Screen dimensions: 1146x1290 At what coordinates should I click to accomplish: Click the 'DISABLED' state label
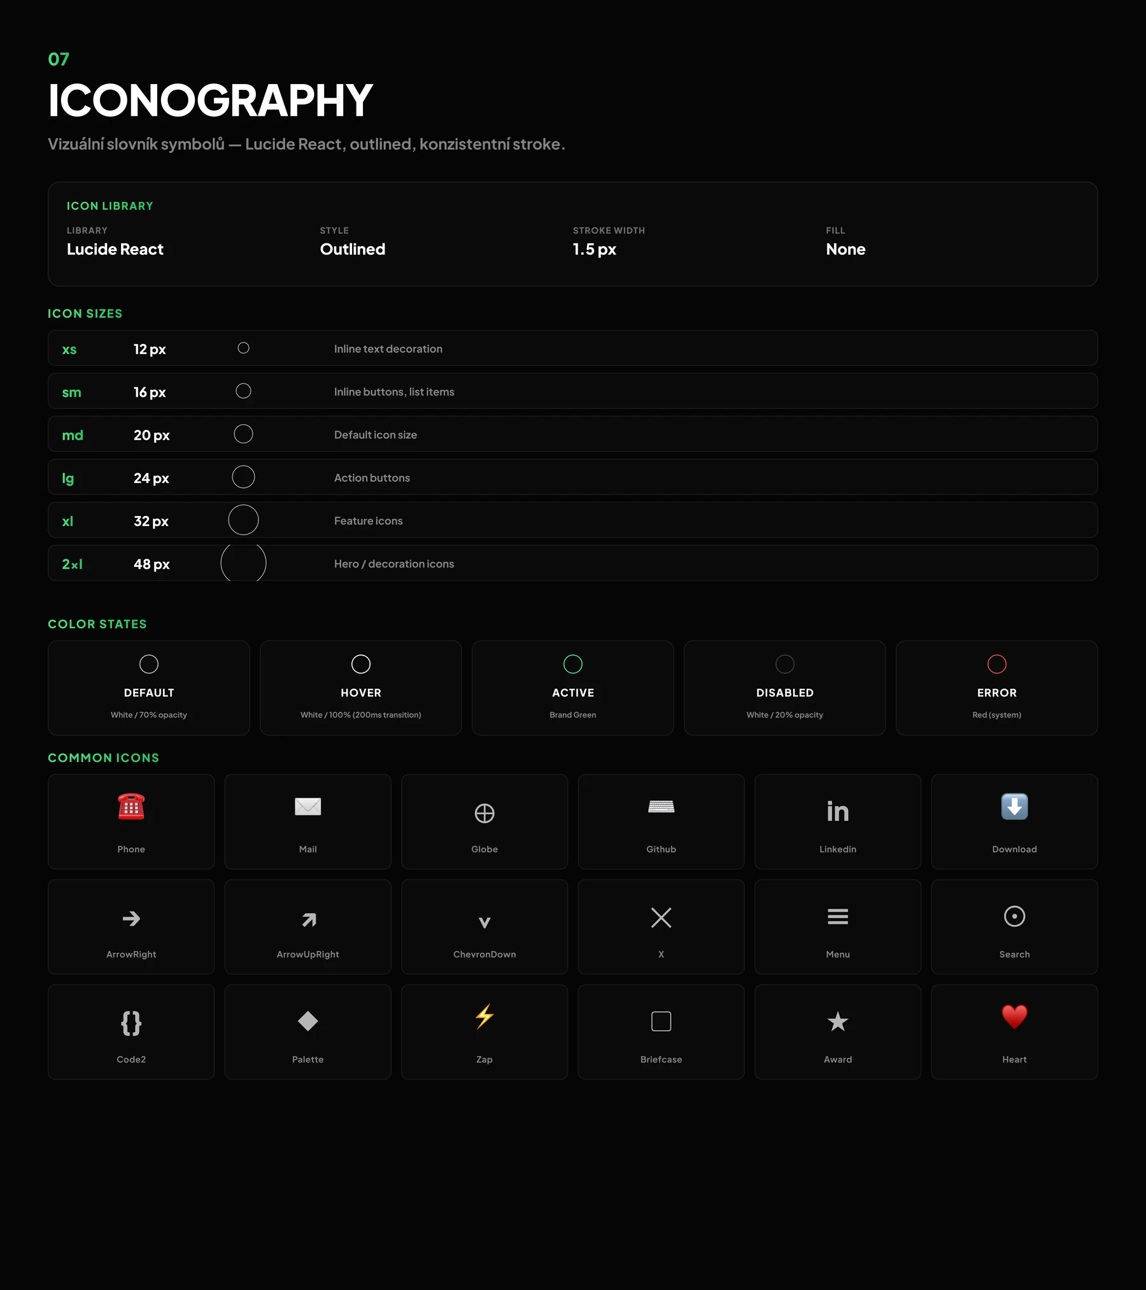(x=785, y=692)
